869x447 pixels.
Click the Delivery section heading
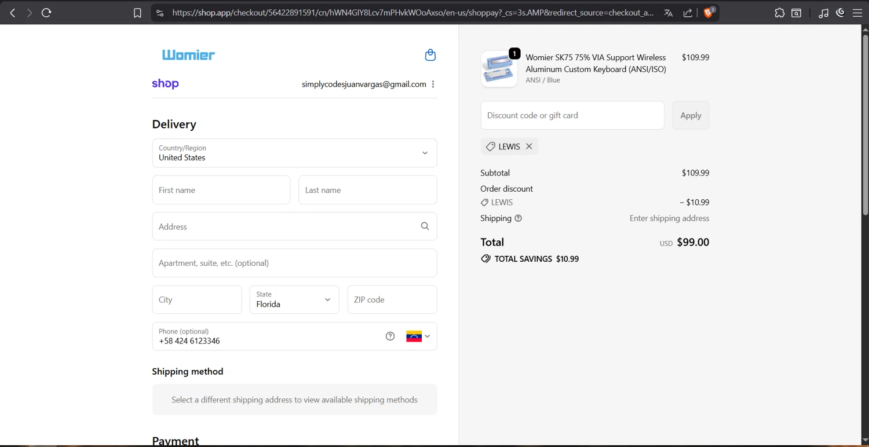[174, 124]
